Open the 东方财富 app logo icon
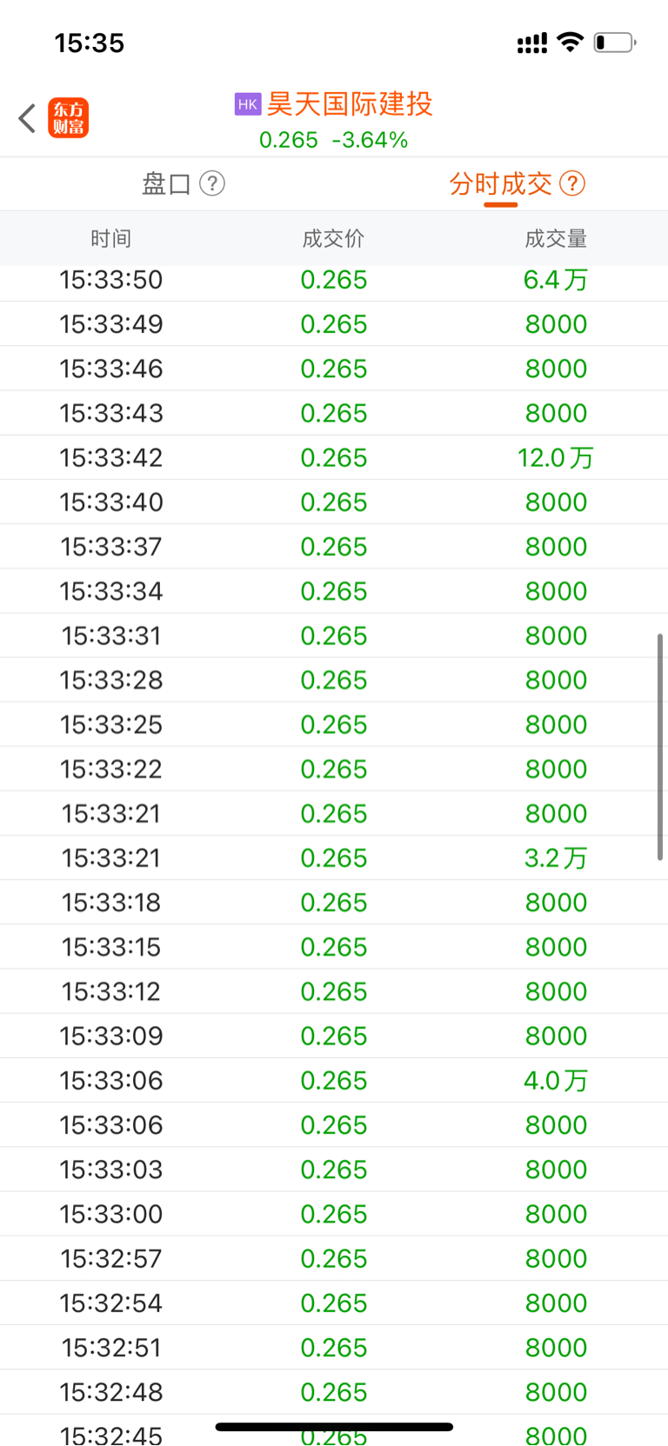 click(68, 118)
